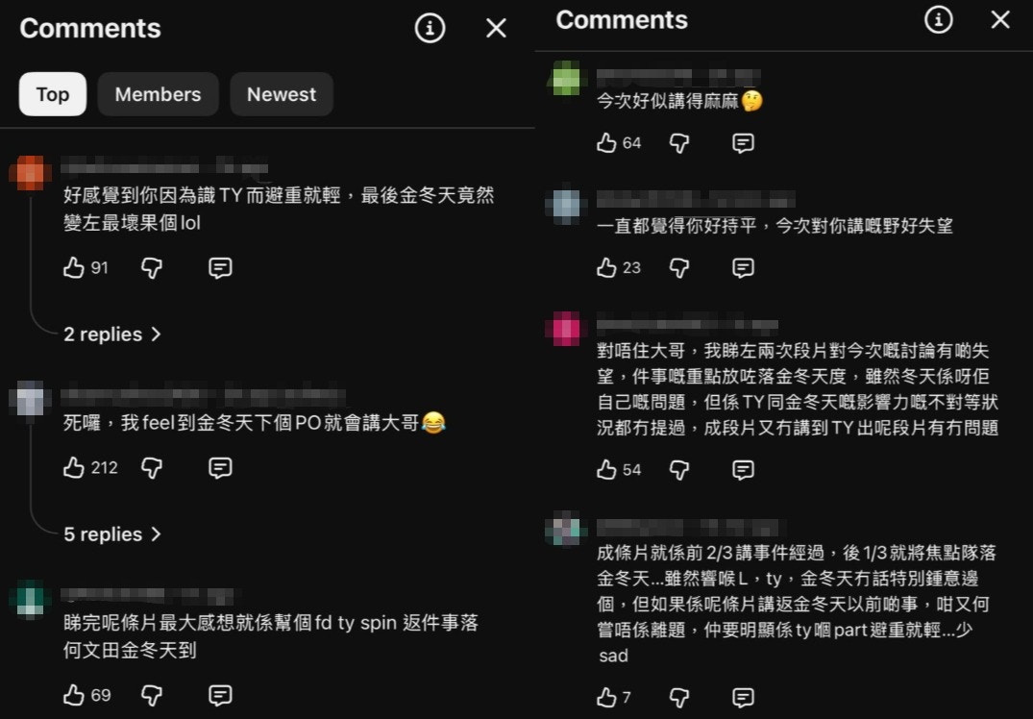Open the pink avatar commenter profile

[x=566, y=328]
